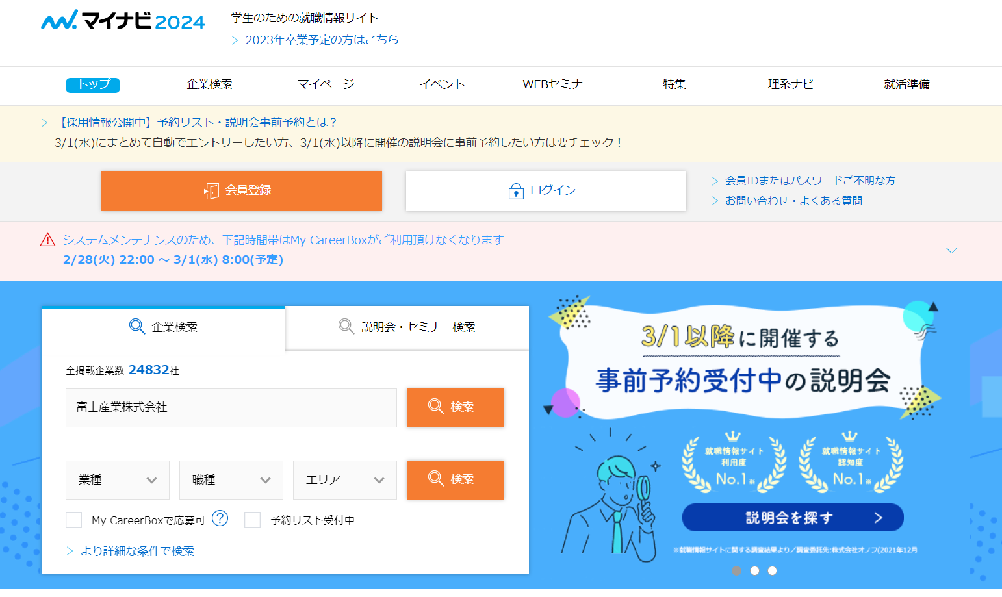Click the arrow icon before より詳細な条件で検索

tap(70, 551)
